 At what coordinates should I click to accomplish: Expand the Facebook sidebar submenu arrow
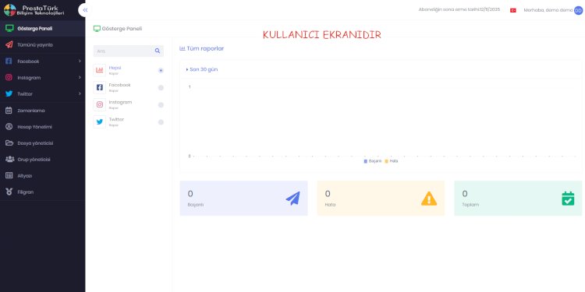(x=80, y=61)
